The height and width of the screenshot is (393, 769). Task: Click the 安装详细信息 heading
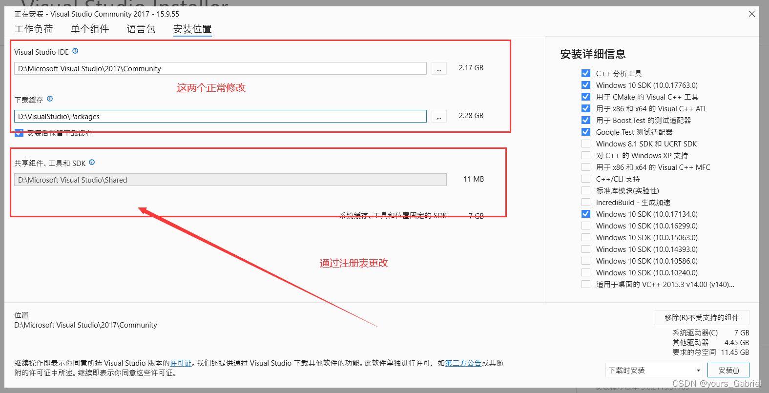[x=593, y=54]
